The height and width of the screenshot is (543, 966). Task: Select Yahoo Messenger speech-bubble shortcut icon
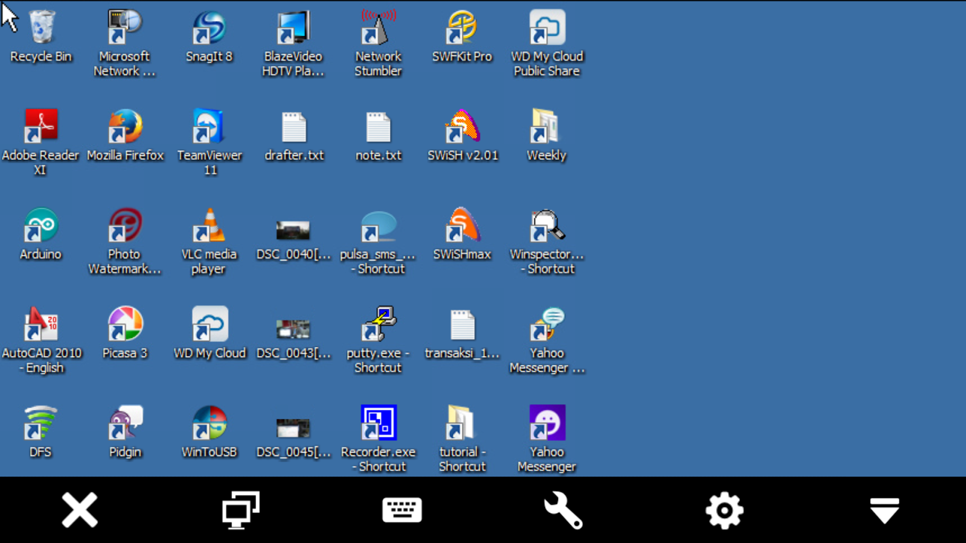click(547, 325)
